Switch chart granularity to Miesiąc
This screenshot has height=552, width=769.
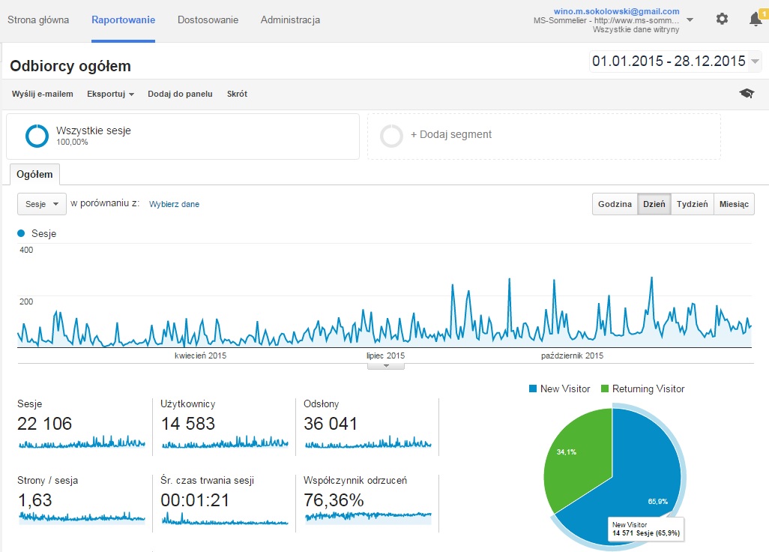point(734,204)
